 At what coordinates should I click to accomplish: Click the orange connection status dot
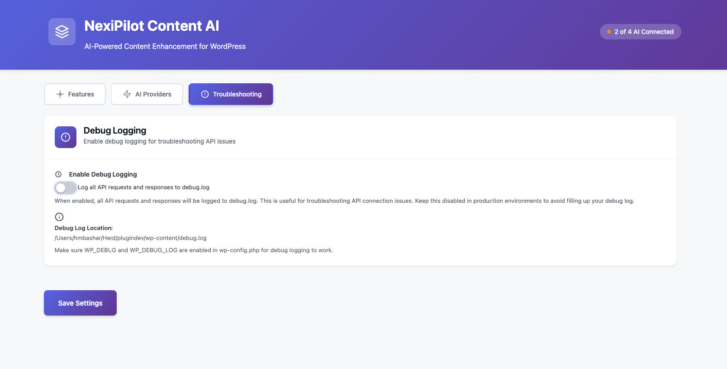pos(609,32)
